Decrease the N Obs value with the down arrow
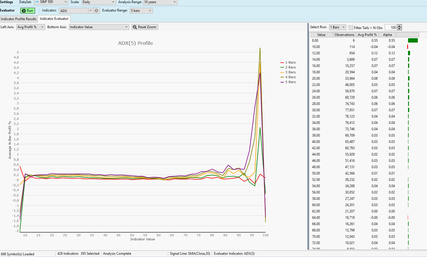This screenshot has height=257, width=427. [x=399, y=29]
